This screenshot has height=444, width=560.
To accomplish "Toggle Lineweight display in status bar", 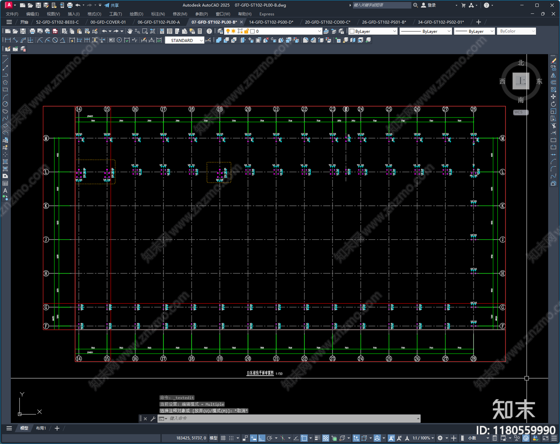I will [317, 438].
